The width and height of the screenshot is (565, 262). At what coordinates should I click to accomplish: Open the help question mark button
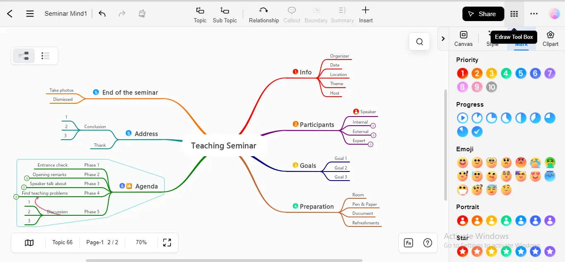(428, 243)
